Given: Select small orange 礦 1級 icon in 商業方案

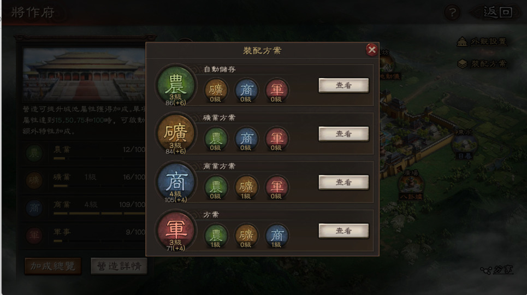Looking at the screenshot, I should (246, 187).
